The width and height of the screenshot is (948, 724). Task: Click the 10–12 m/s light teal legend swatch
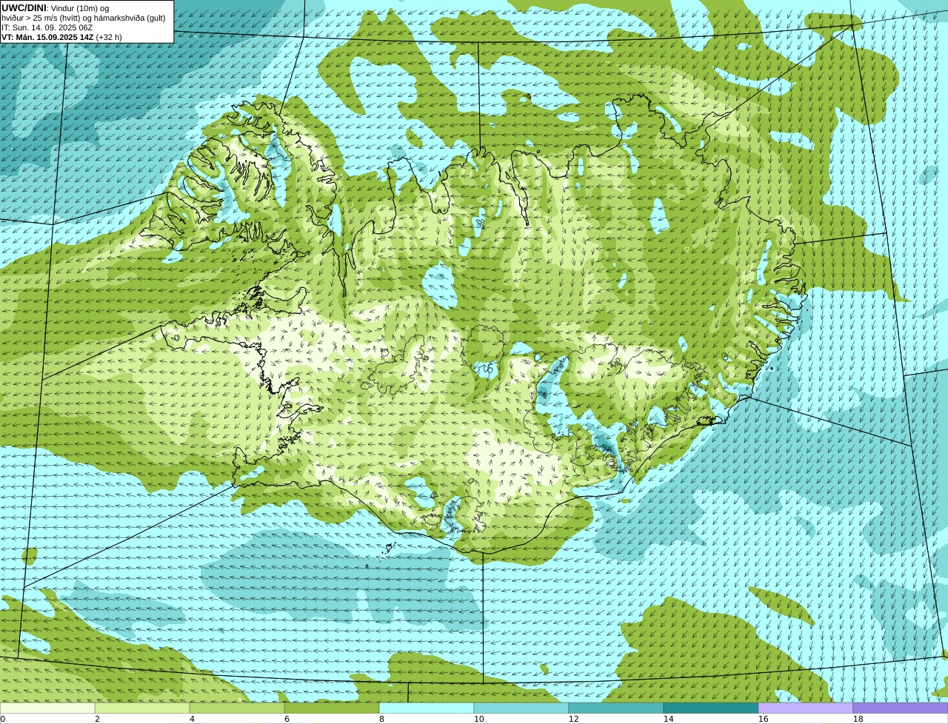[521, 708]
